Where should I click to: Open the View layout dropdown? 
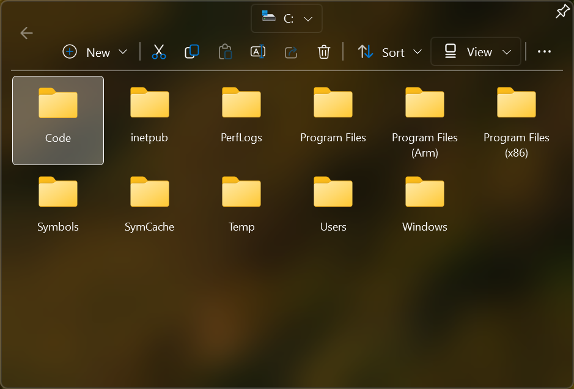[x=476, y=51]
